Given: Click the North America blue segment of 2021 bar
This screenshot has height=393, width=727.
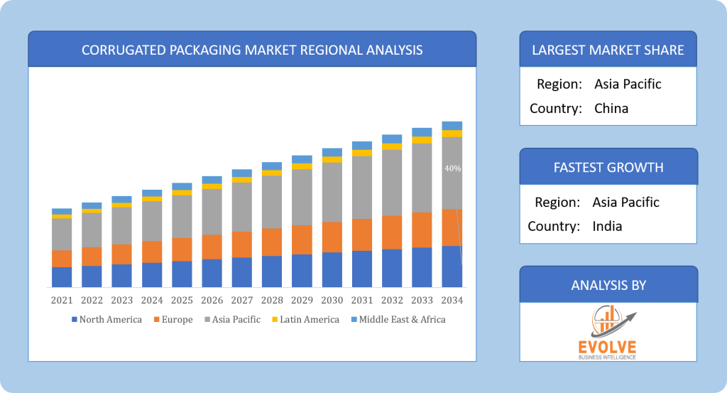Looking at the screenshot, I should 62,277.
